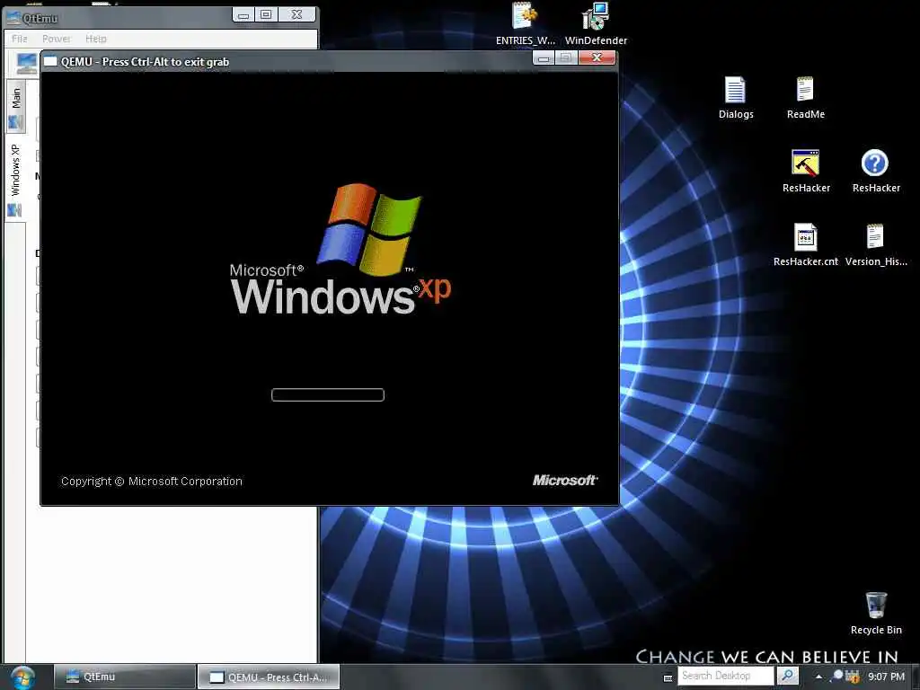The height and width of the screenshot is (690, 920).
Task: Click the 9:07 PM clock
Action: [x=886, y=677]
